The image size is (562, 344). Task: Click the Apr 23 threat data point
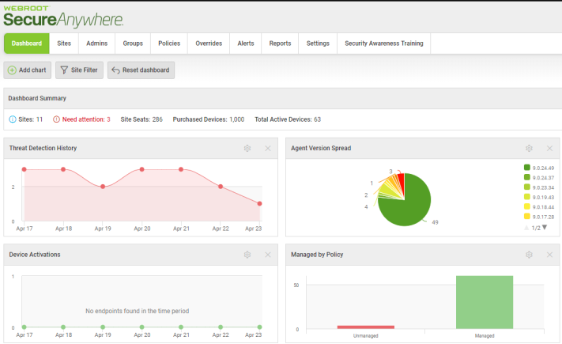click(259, 204)
